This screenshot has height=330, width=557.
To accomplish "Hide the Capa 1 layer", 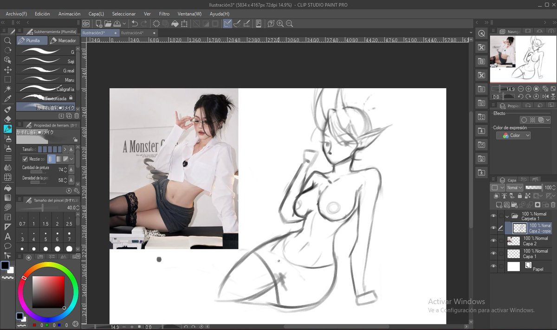I will click(x=493, y=253).
